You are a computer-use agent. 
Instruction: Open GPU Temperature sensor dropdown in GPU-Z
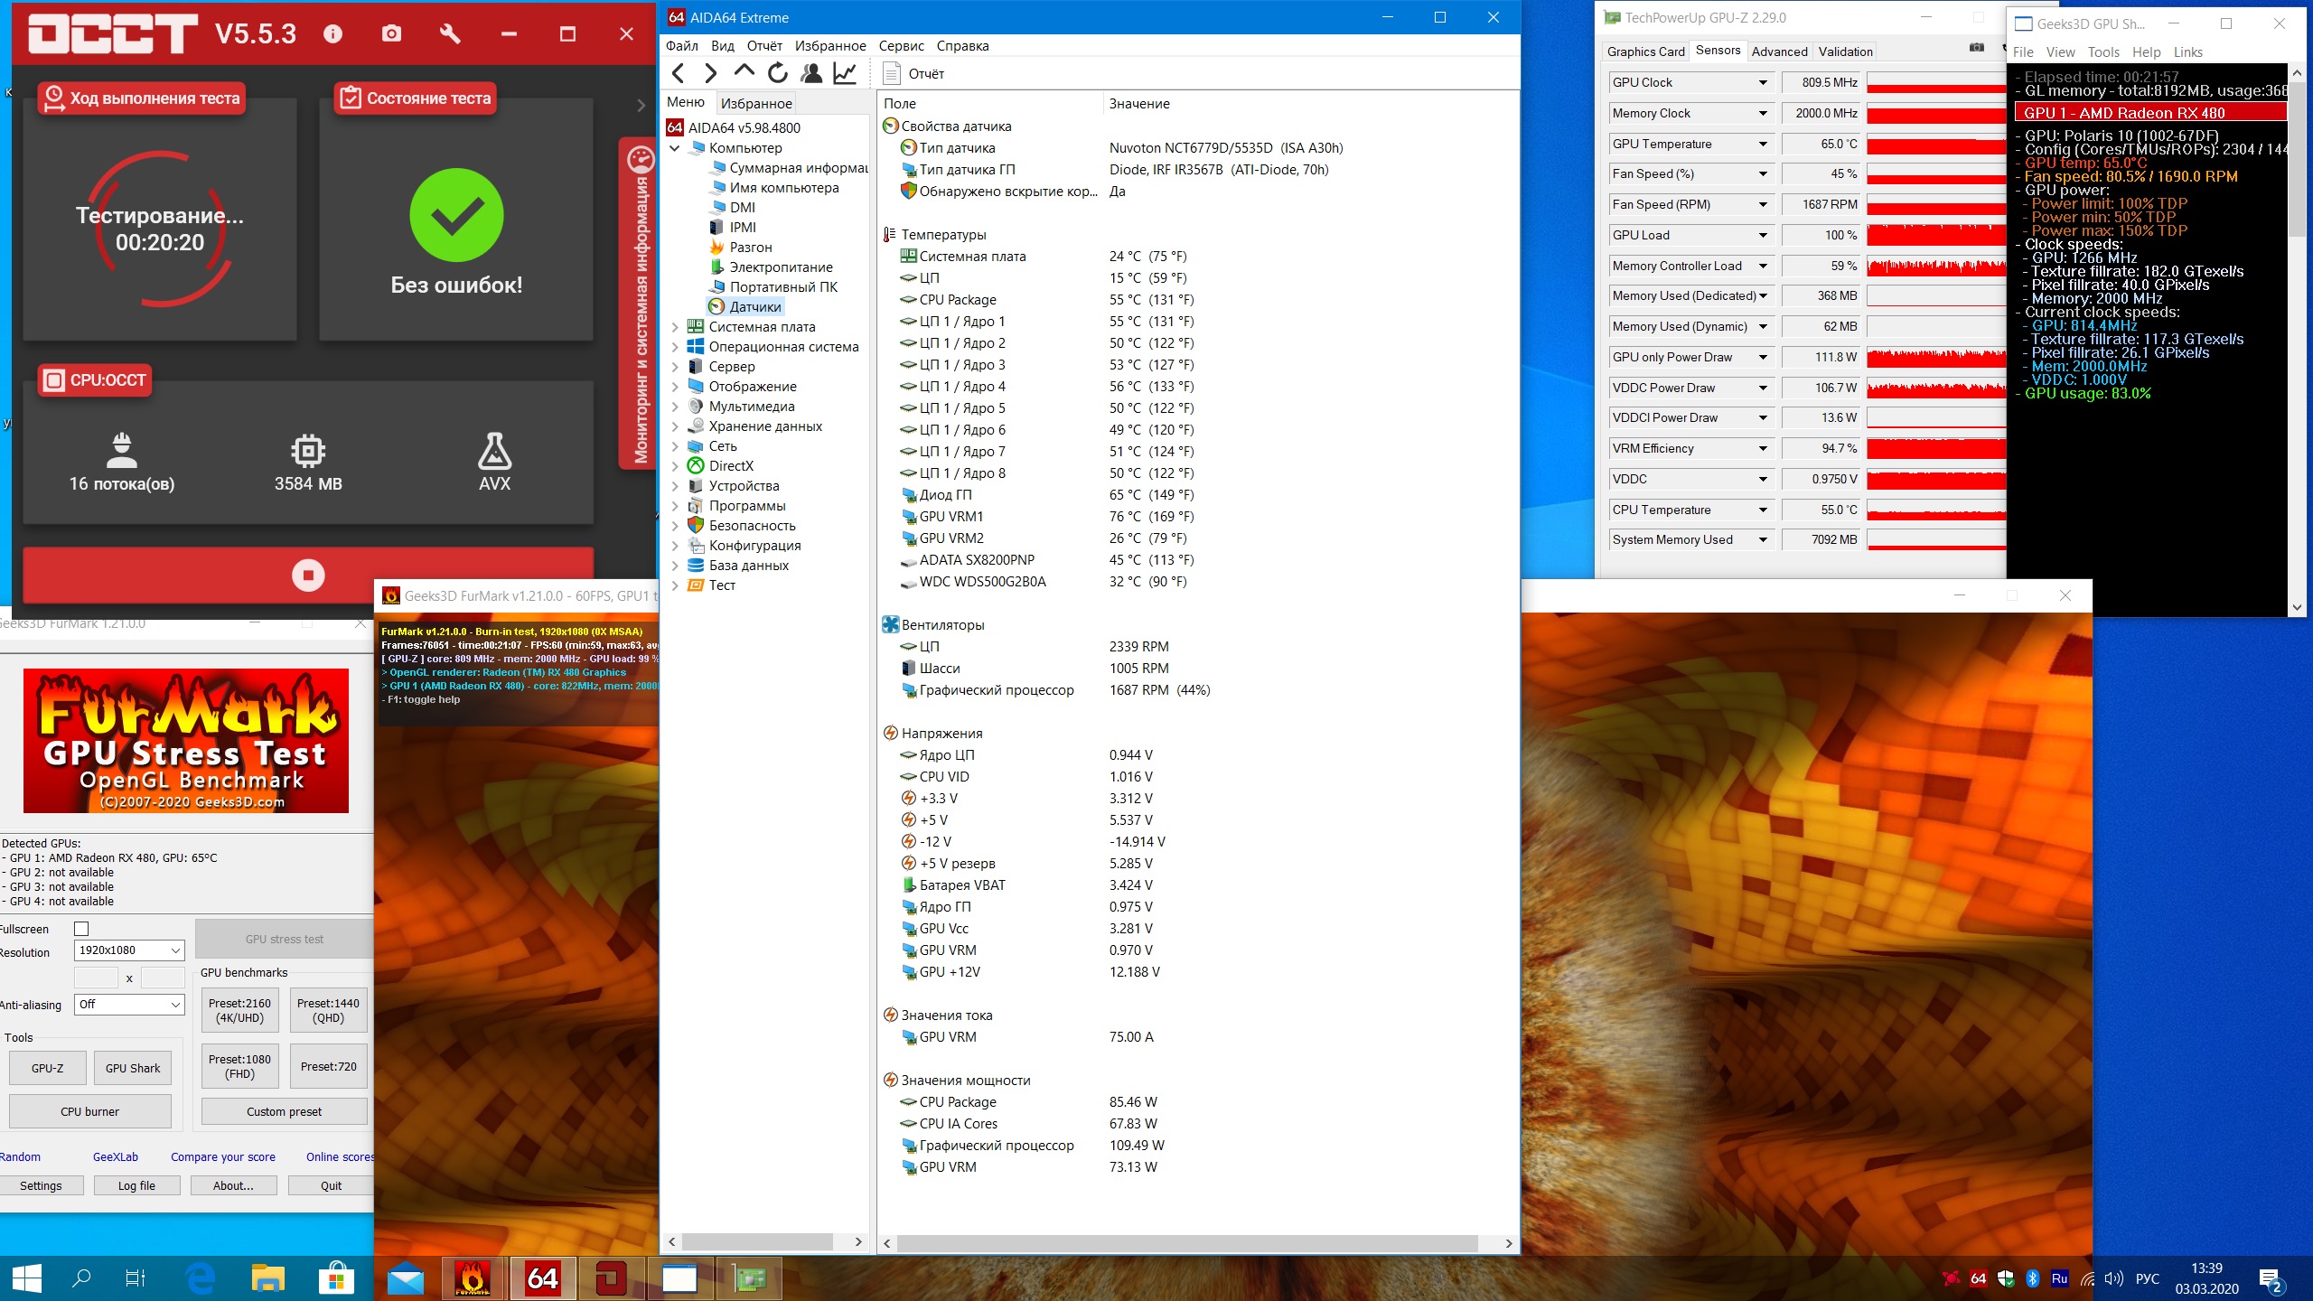(1763, 144)
